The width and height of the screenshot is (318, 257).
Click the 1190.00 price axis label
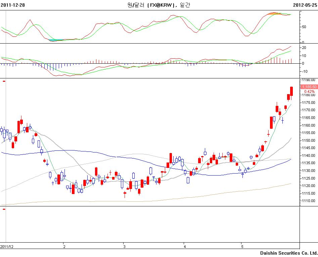[x=308, y=80]
